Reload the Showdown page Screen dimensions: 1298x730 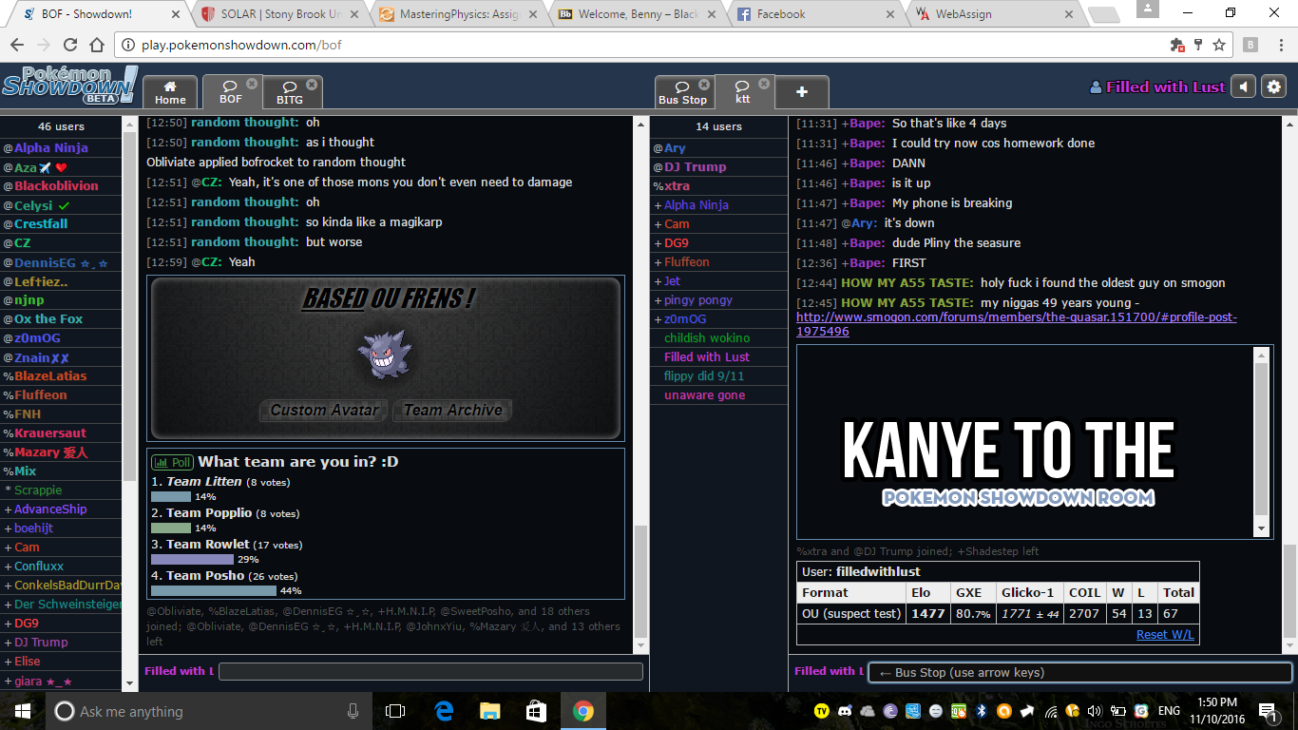point(70,45)
